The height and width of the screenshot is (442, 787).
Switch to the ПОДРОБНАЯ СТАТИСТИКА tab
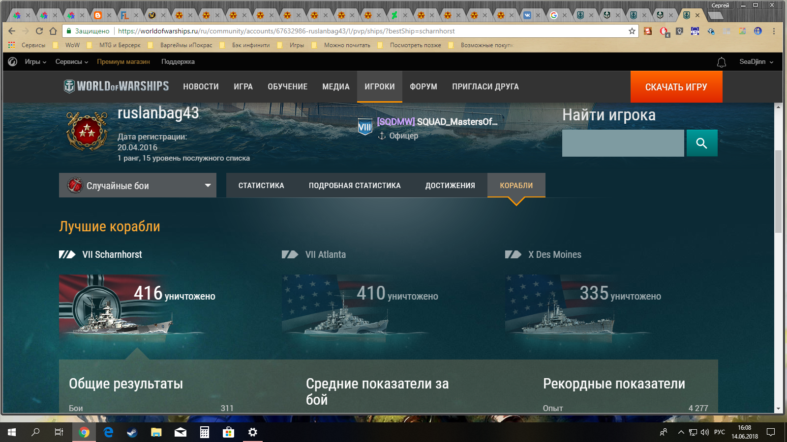355,186
